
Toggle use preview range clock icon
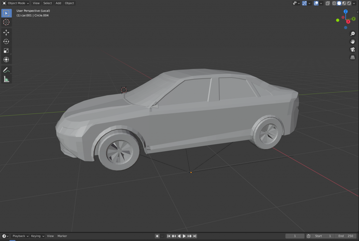pyautogui.click(x=309, y=236)
